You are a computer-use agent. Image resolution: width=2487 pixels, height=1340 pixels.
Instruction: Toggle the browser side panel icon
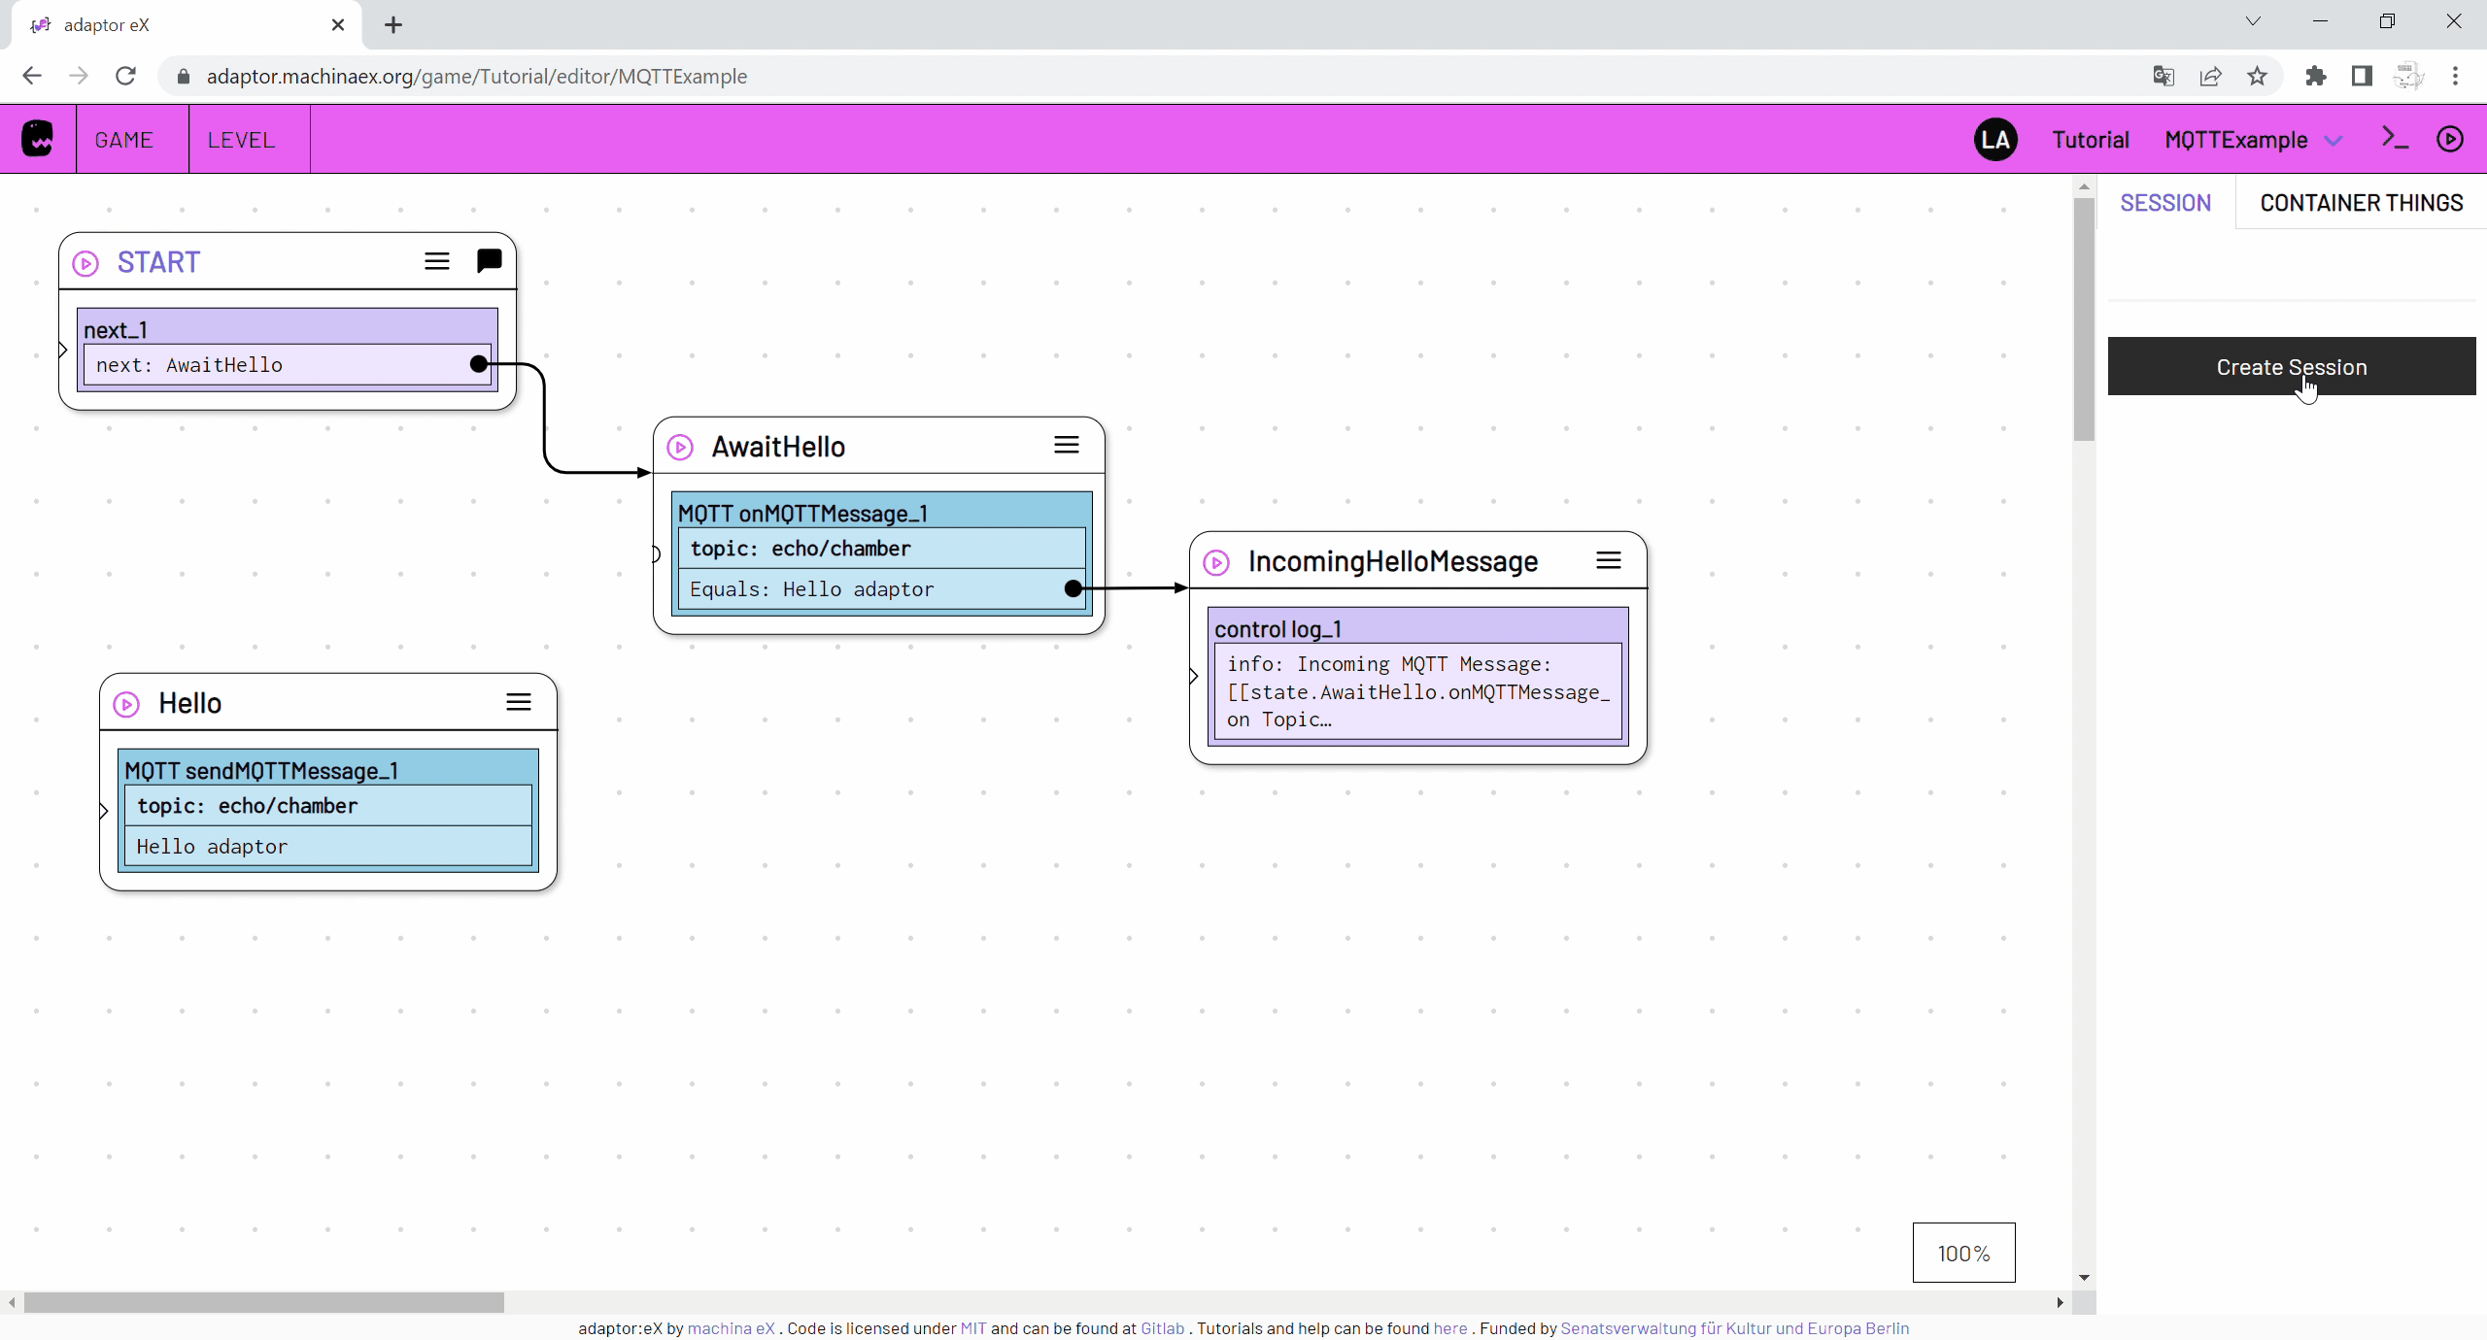pos(2362,76)
